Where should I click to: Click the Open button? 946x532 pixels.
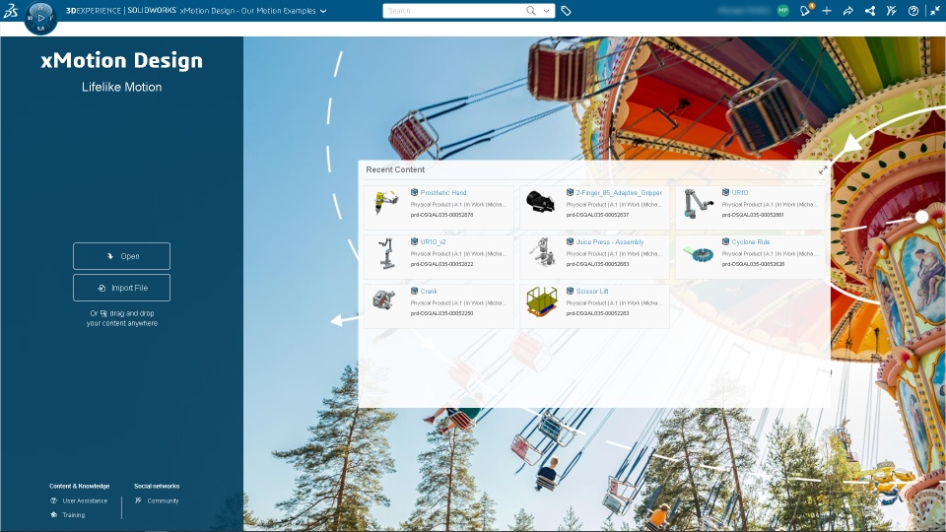click(122, 256)
